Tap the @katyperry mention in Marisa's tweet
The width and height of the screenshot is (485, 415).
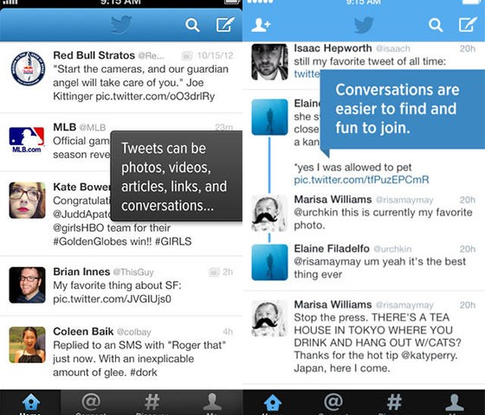(429, 355)
